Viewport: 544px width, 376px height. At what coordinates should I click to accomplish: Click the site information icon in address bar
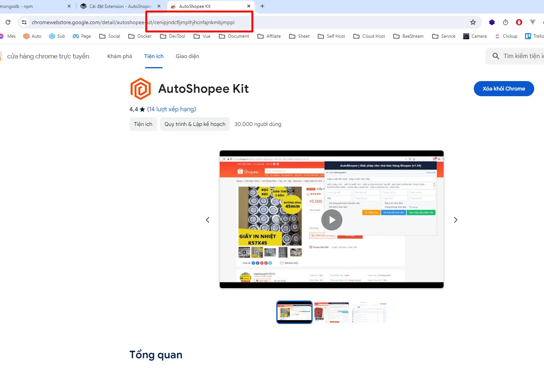[24, 22]
